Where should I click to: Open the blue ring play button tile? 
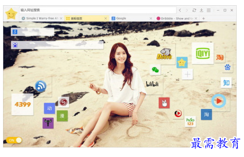click(x=219, y=101)
